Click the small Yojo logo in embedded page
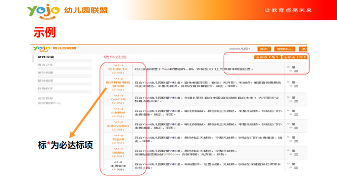337x189 pixels. click(x=42, y=49)
